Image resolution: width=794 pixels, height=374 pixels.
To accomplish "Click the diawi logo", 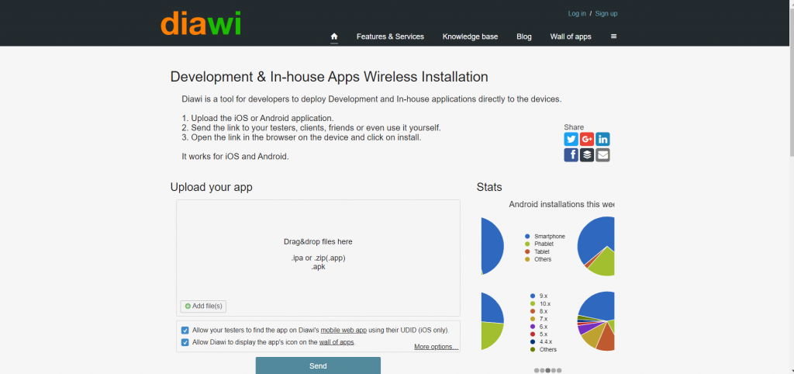I will [x=201, y=23].
